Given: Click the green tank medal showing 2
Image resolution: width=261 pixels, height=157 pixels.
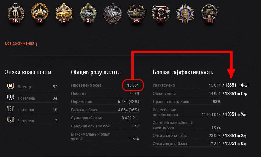Looking at the screenshot, I should pyautogui.click(x=88, y=13).
